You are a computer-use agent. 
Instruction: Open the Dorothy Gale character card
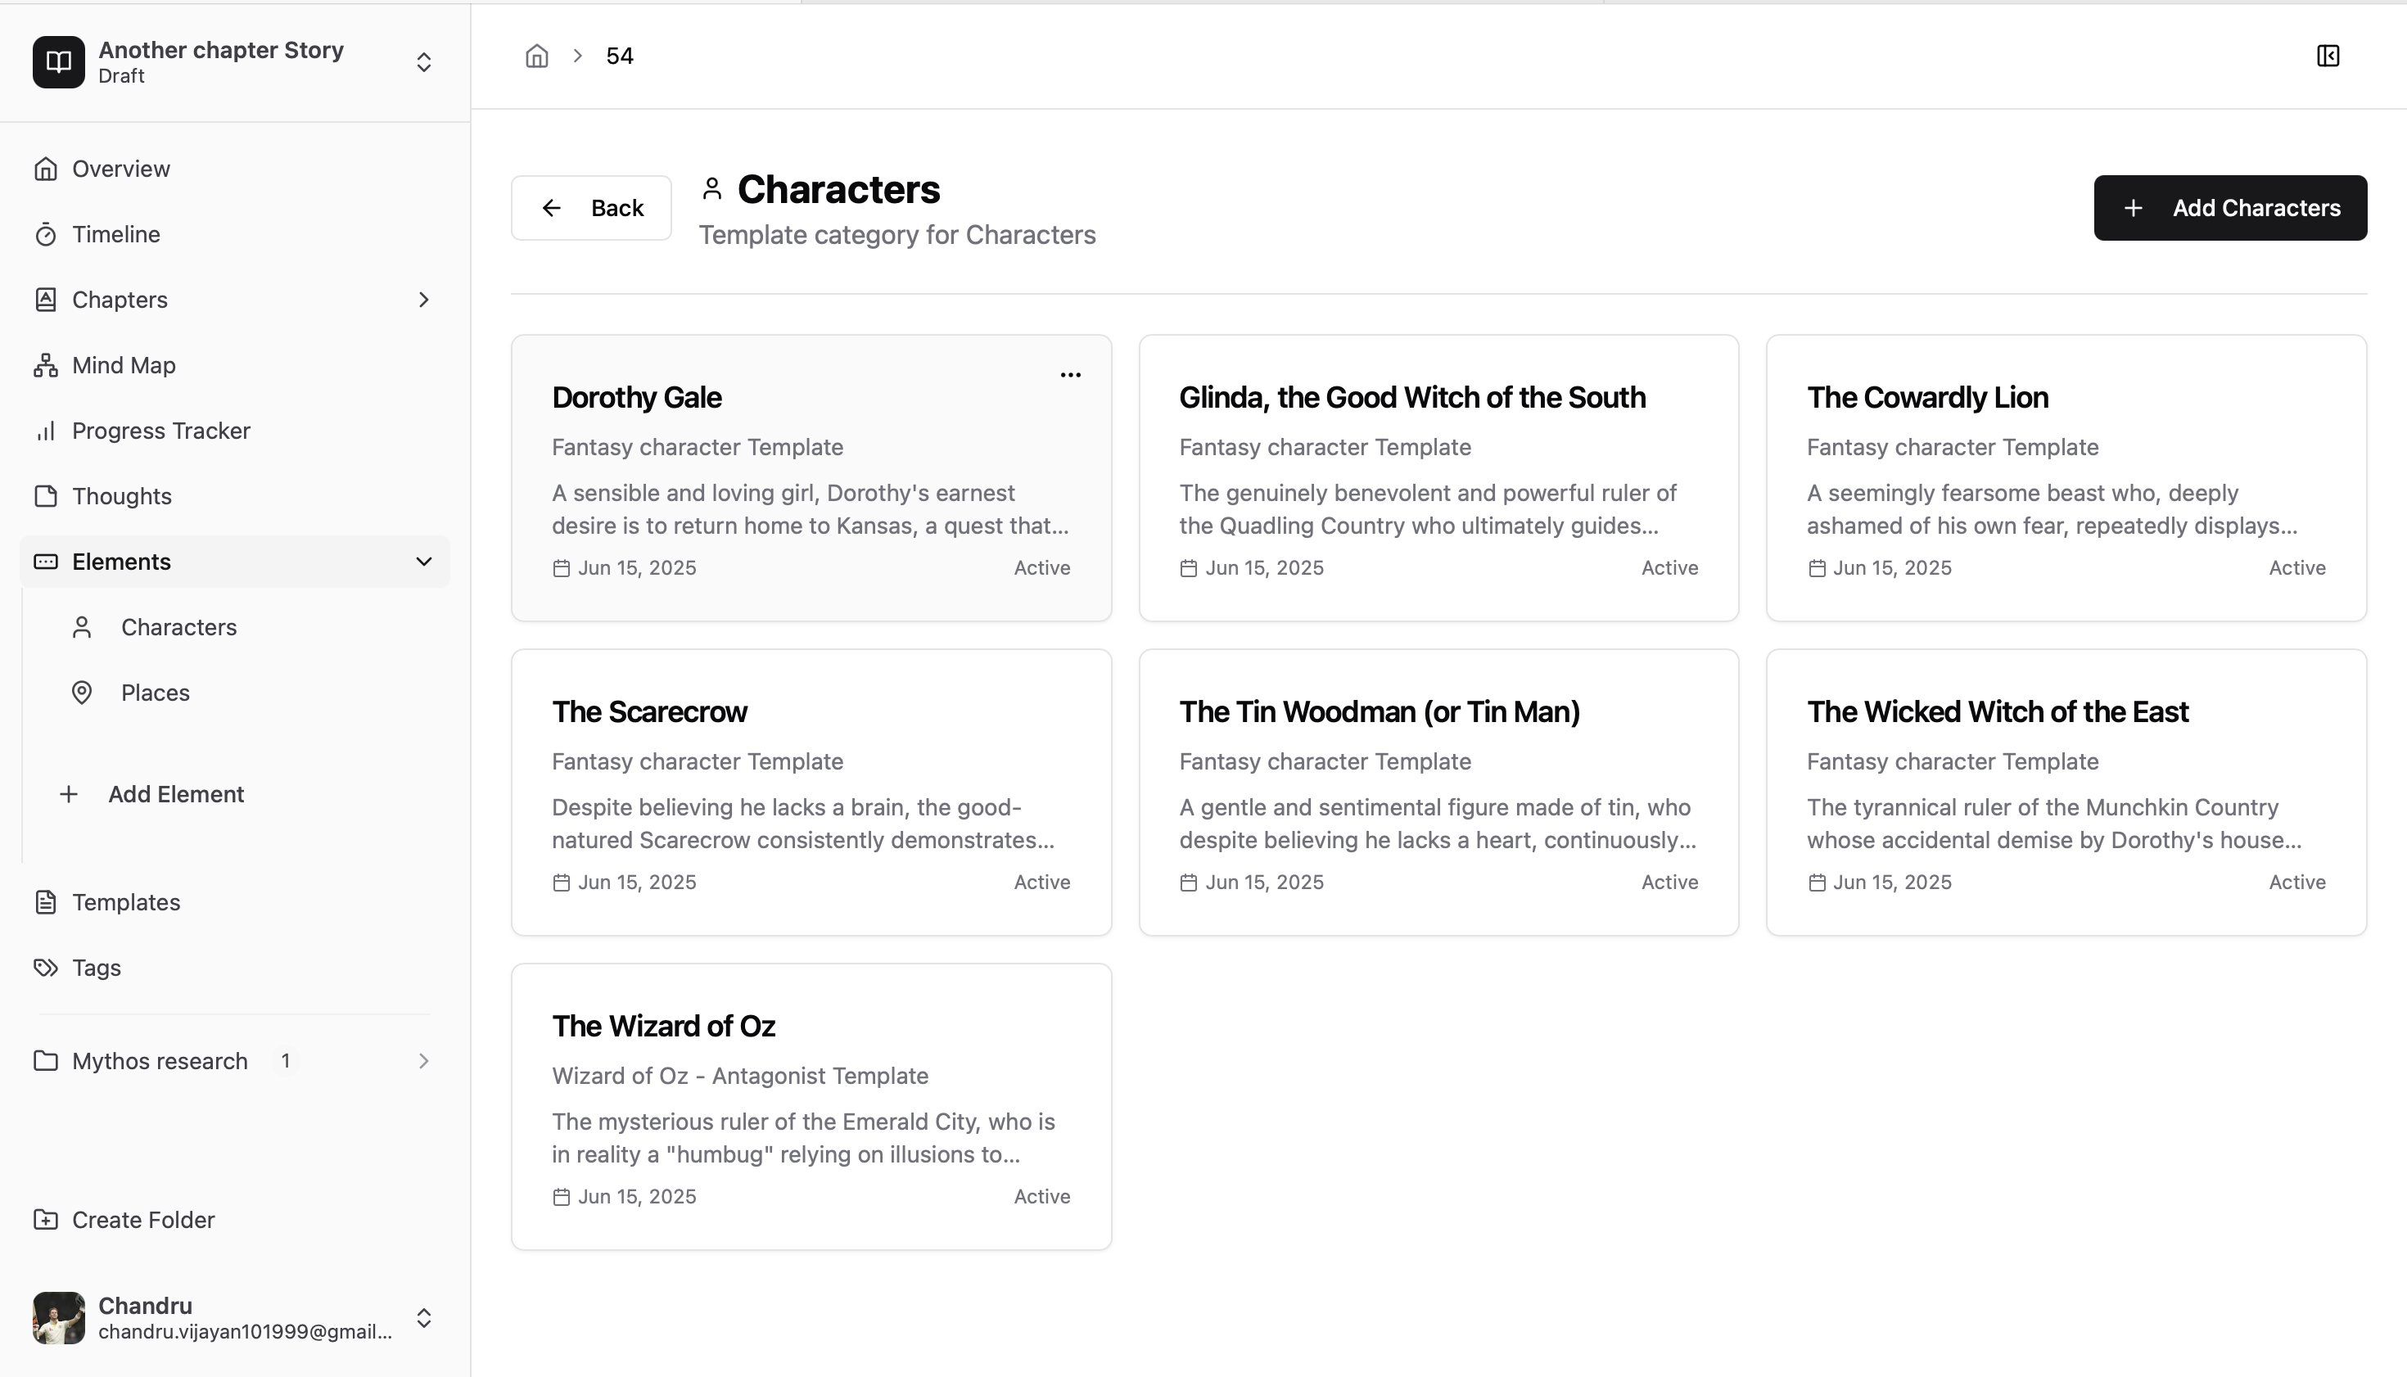click(811, 477)
